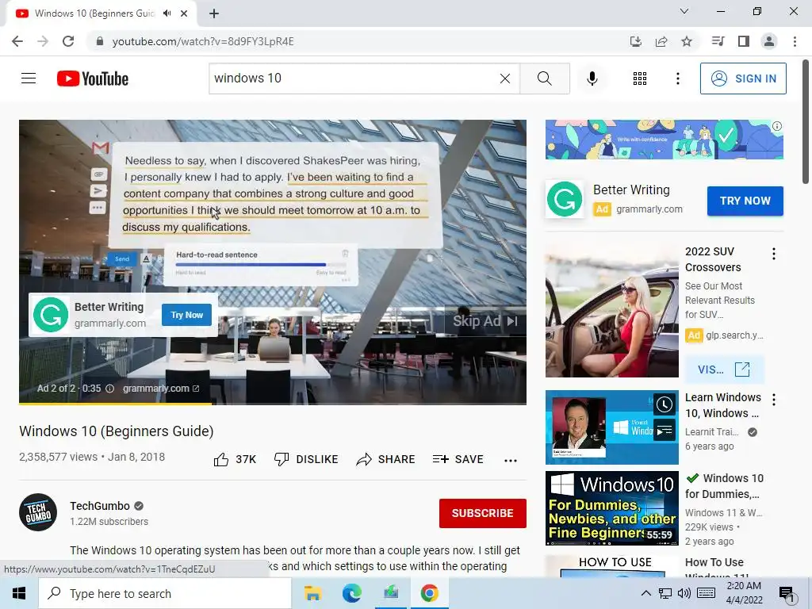Go forward with the browser forward arrow

[x=43, y=41]
